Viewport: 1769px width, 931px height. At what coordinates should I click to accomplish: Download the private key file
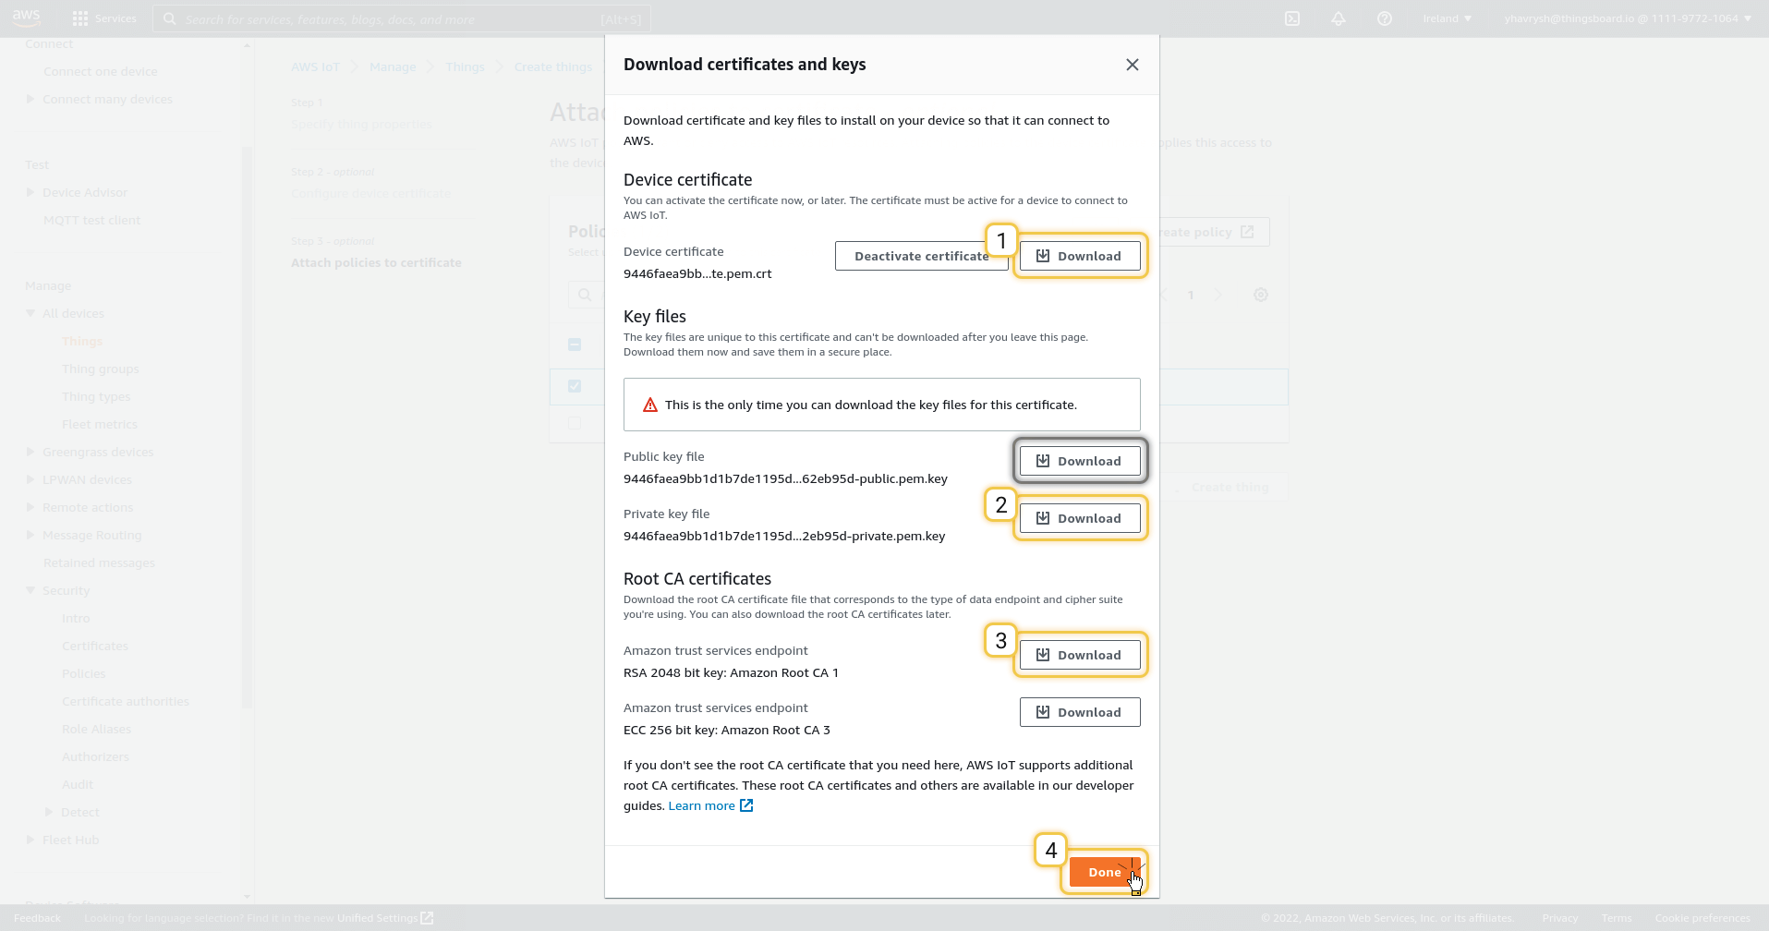pyautogui.click(x=1079, y=518)
